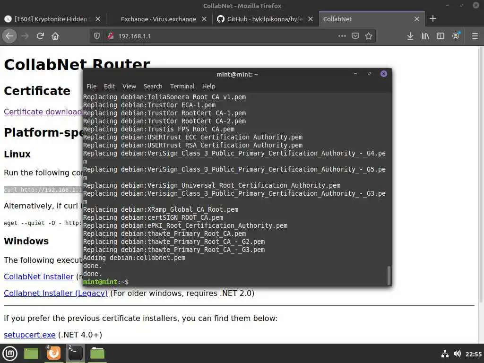Open the Linux Mint start menu
484x363 pixels.
point(10,354)
